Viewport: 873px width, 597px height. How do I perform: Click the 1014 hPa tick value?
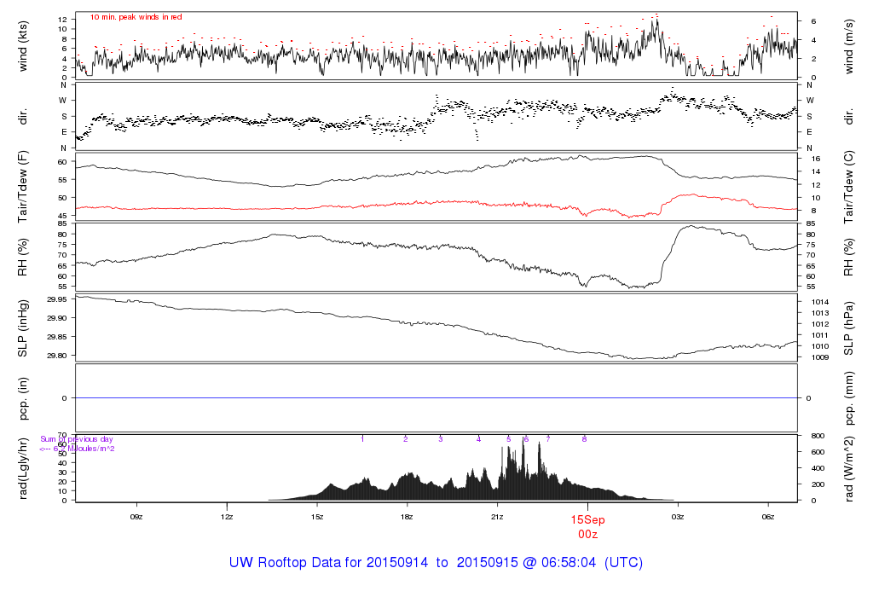tap(819, 302)
